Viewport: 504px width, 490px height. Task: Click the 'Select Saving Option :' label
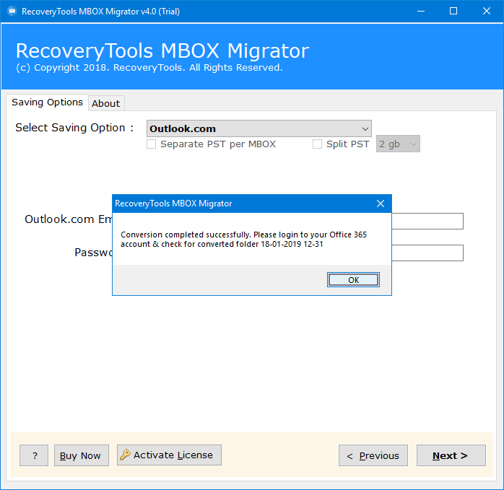pos(74,128)
